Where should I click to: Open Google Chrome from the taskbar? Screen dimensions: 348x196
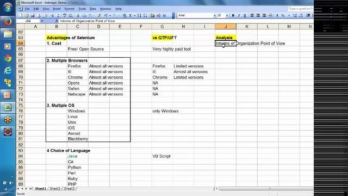[8, 58]
